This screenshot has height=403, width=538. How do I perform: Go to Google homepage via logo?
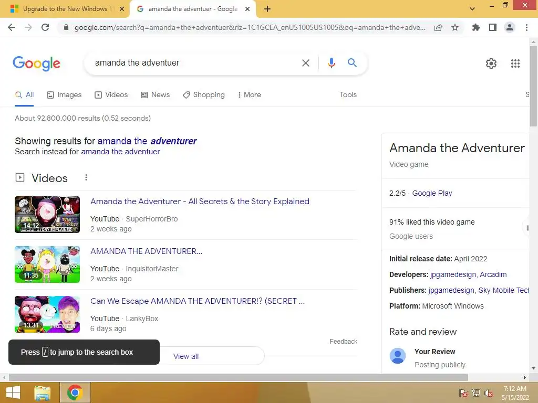click(x=37, y=63)
